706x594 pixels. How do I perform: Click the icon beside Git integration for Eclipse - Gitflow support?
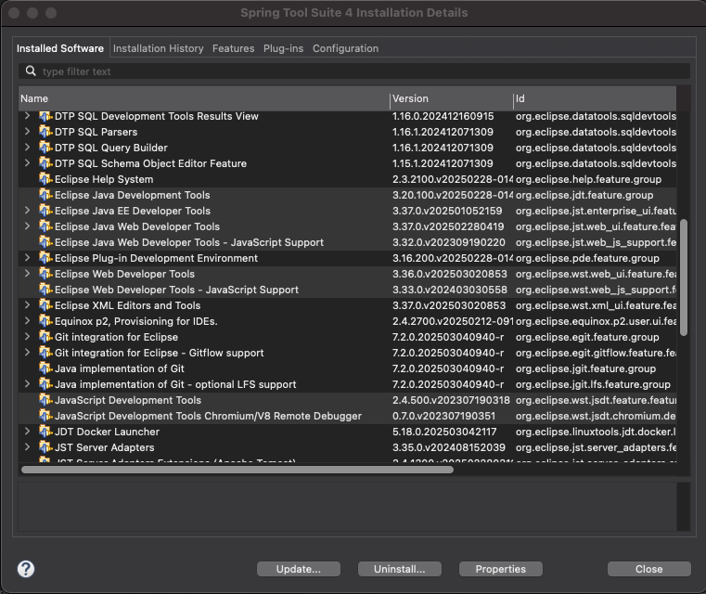45,353
